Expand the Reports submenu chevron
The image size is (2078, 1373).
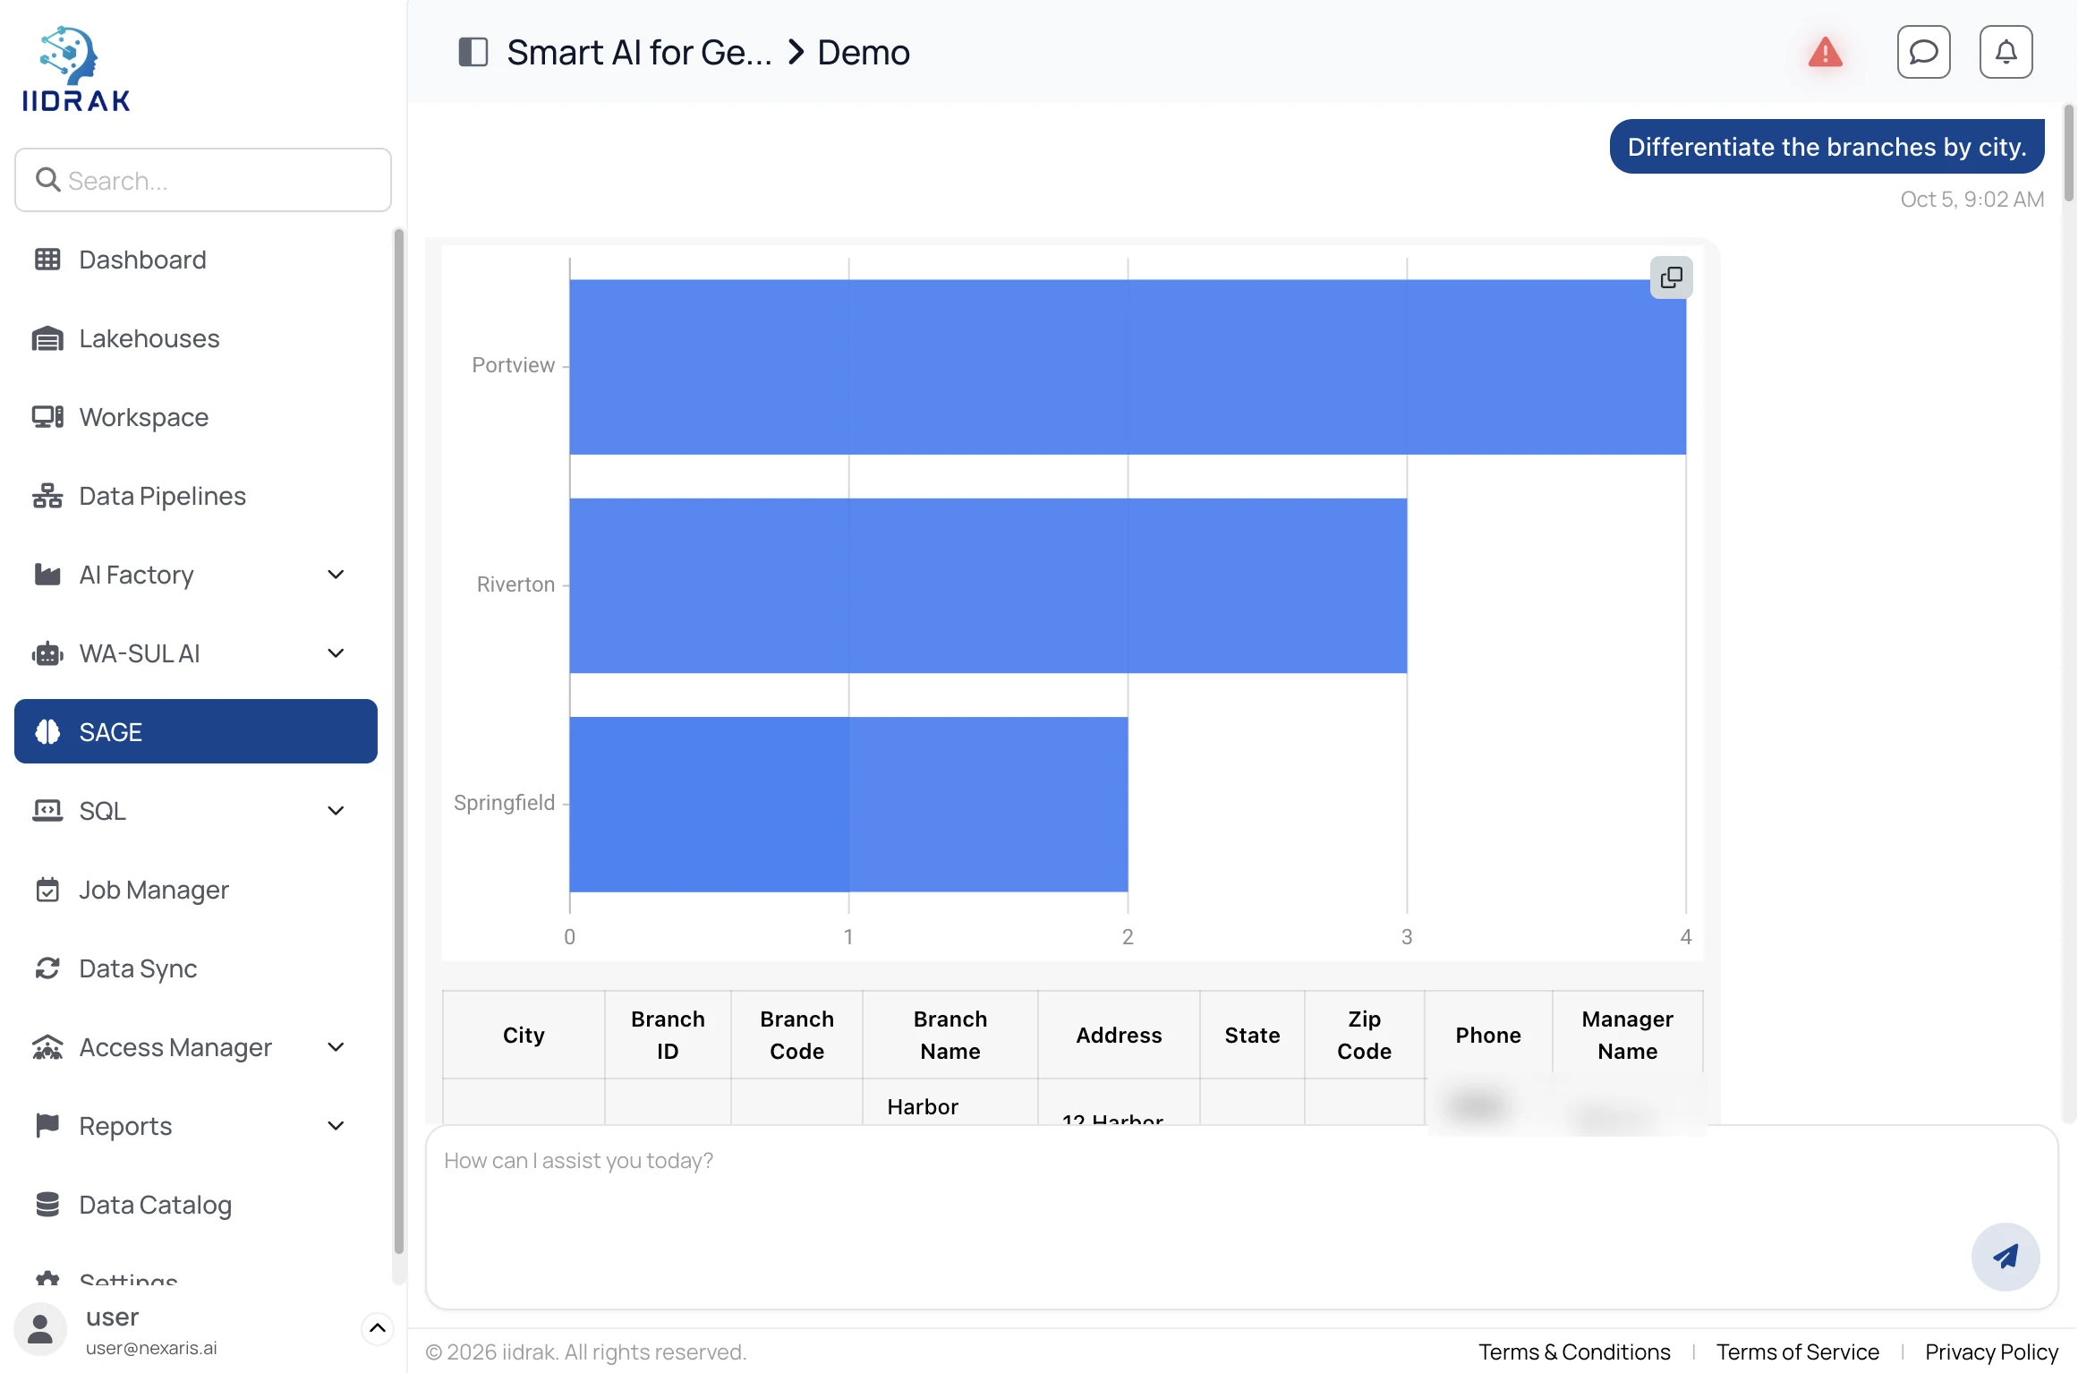[x=336, y=1126]
